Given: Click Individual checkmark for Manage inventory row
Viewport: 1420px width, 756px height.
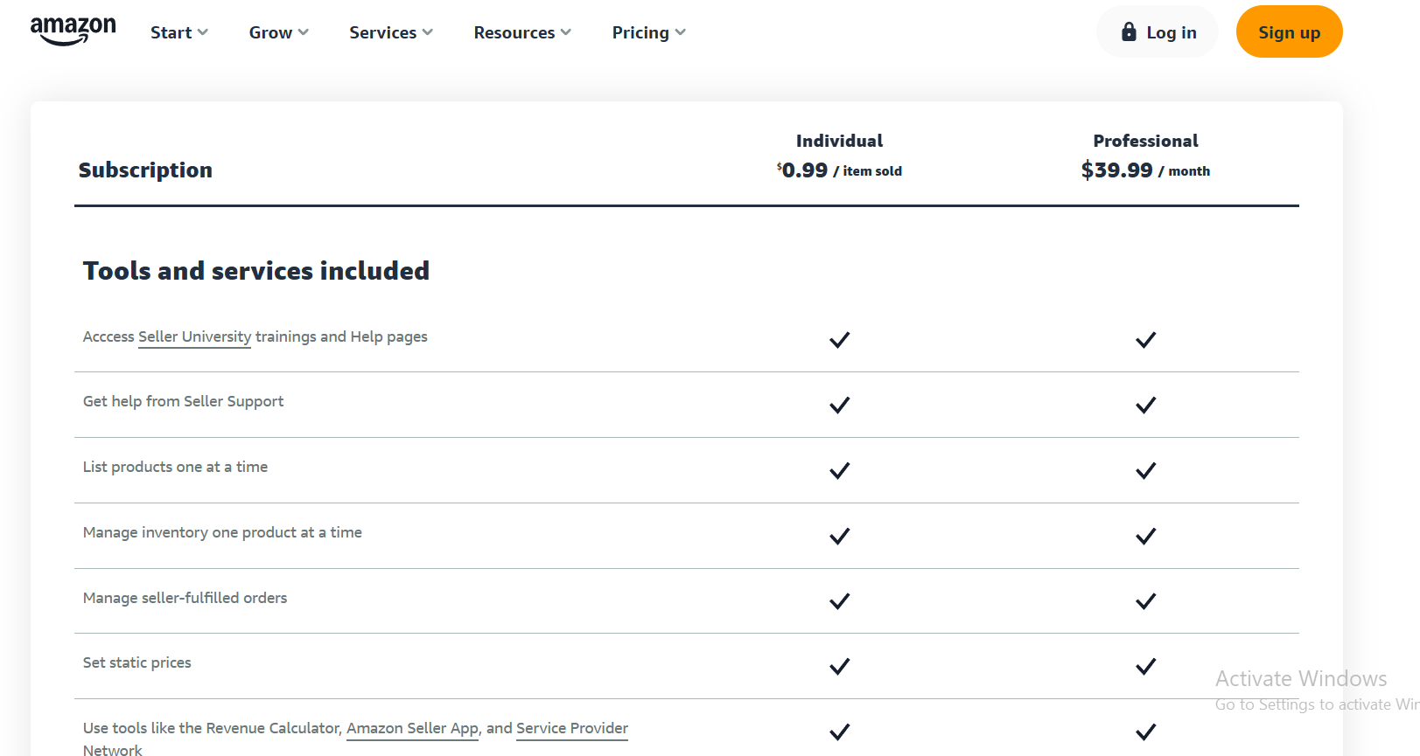Looking at the screenshot, I should pos(840,536).
